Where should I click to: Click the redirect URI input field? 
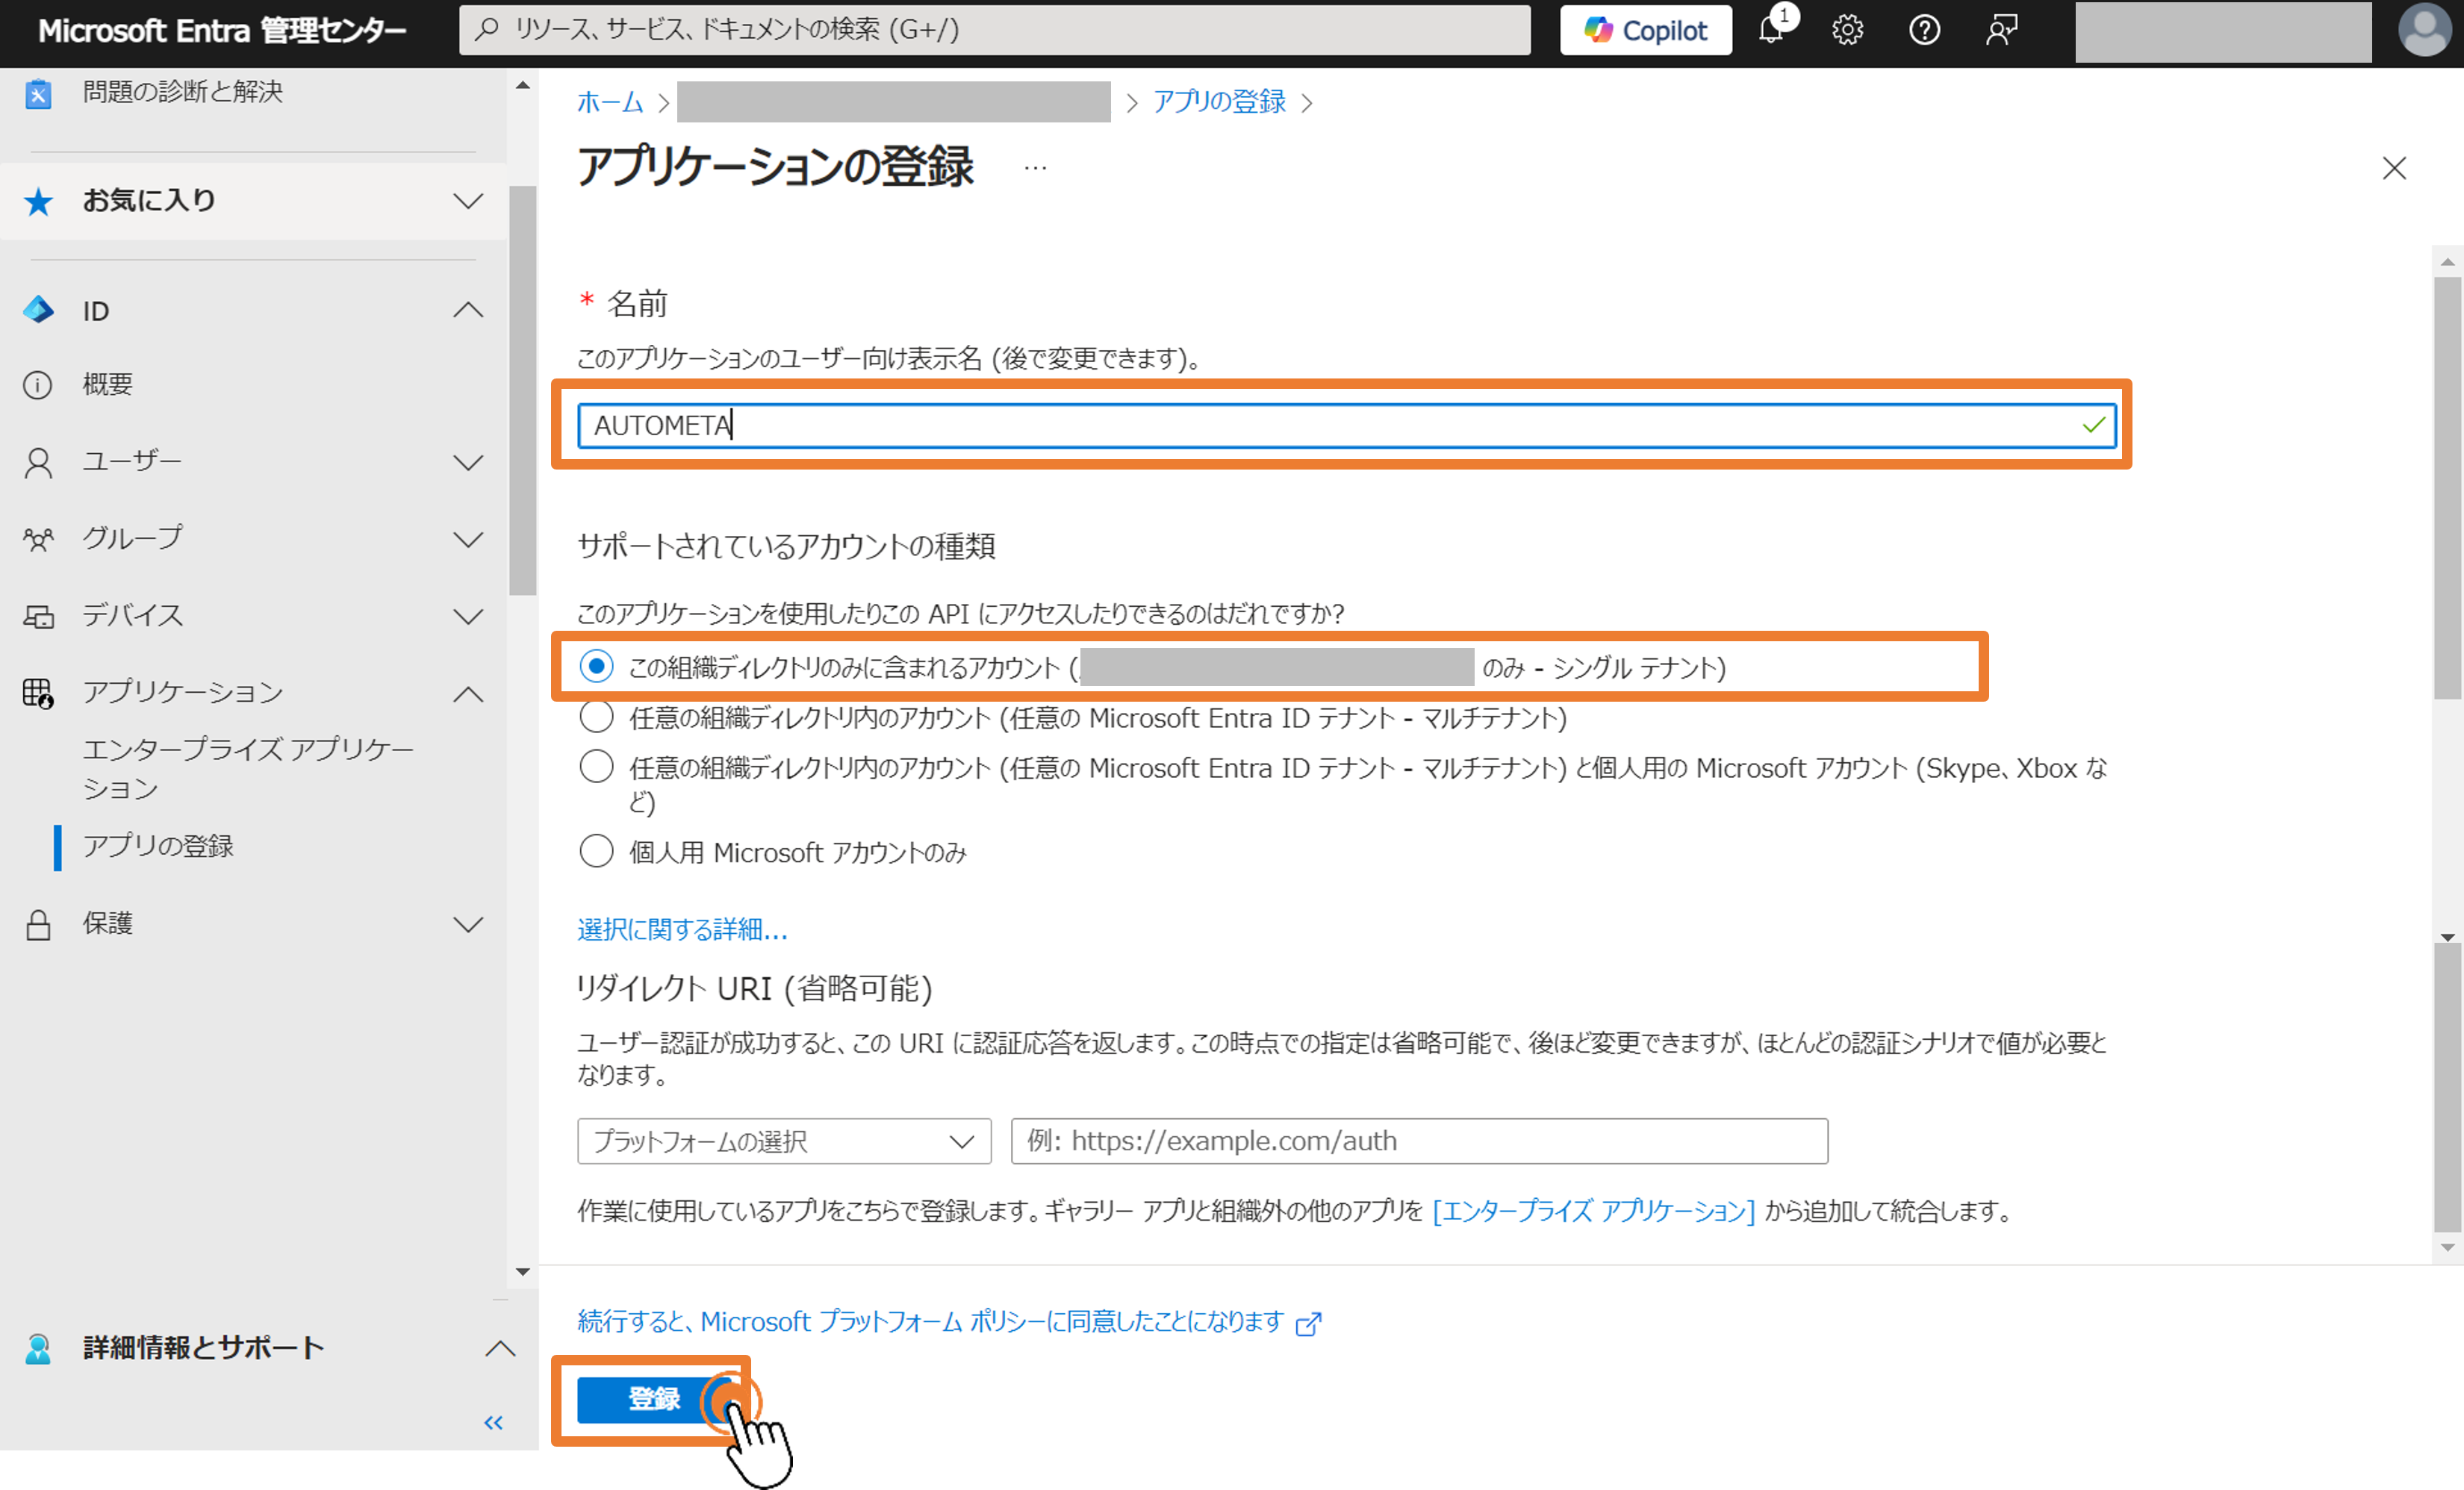click(x=1419, y=1141)
